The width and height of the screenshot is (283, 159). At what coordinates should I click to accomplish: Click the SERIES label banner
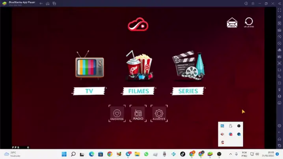coord(188,91)
